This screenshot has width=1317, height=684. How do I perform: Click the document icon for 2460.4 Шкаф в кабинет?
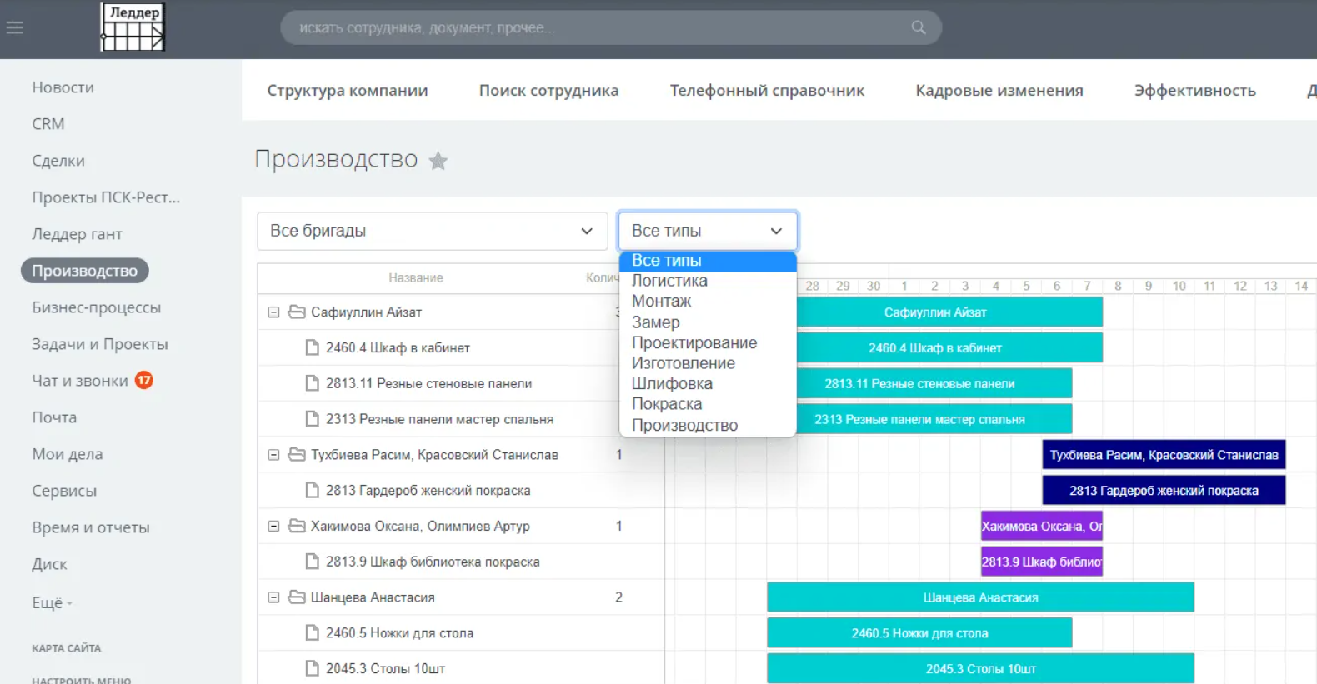pyautogui.click(x=313, y=348)
